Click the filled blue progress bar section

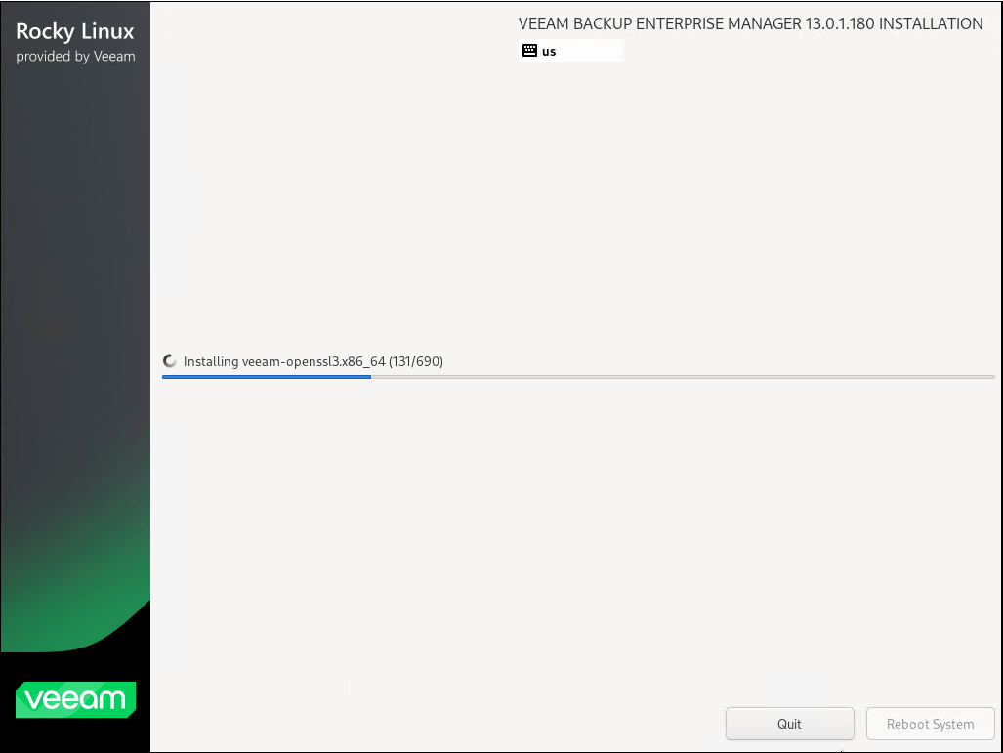pyautogui.click(x=266, y=377)
